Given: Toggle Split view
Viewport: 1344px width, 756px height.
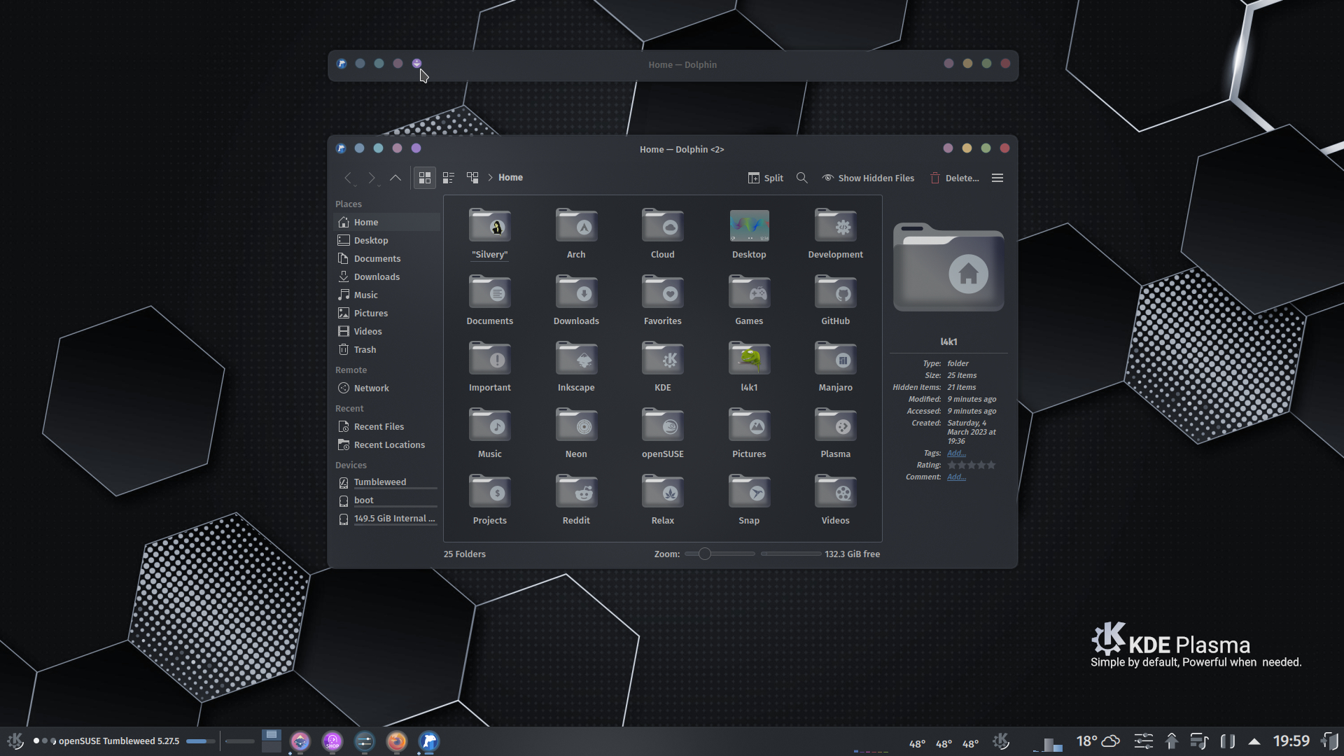Looking at the screenshot, I should 765,178.
